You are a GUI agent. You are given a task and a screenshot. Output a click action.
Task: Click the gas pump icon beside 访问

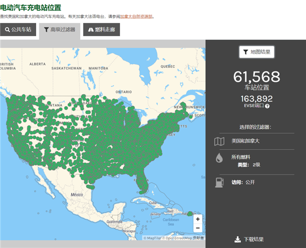pyautogui.click(x=219, y=183)
